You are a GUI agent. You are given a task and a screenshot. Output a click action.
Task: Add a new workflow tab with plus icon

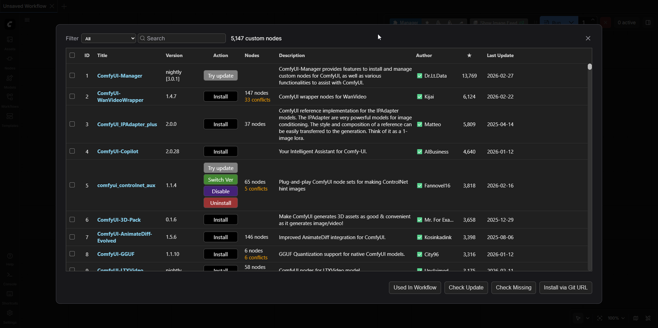pos(64,6)
